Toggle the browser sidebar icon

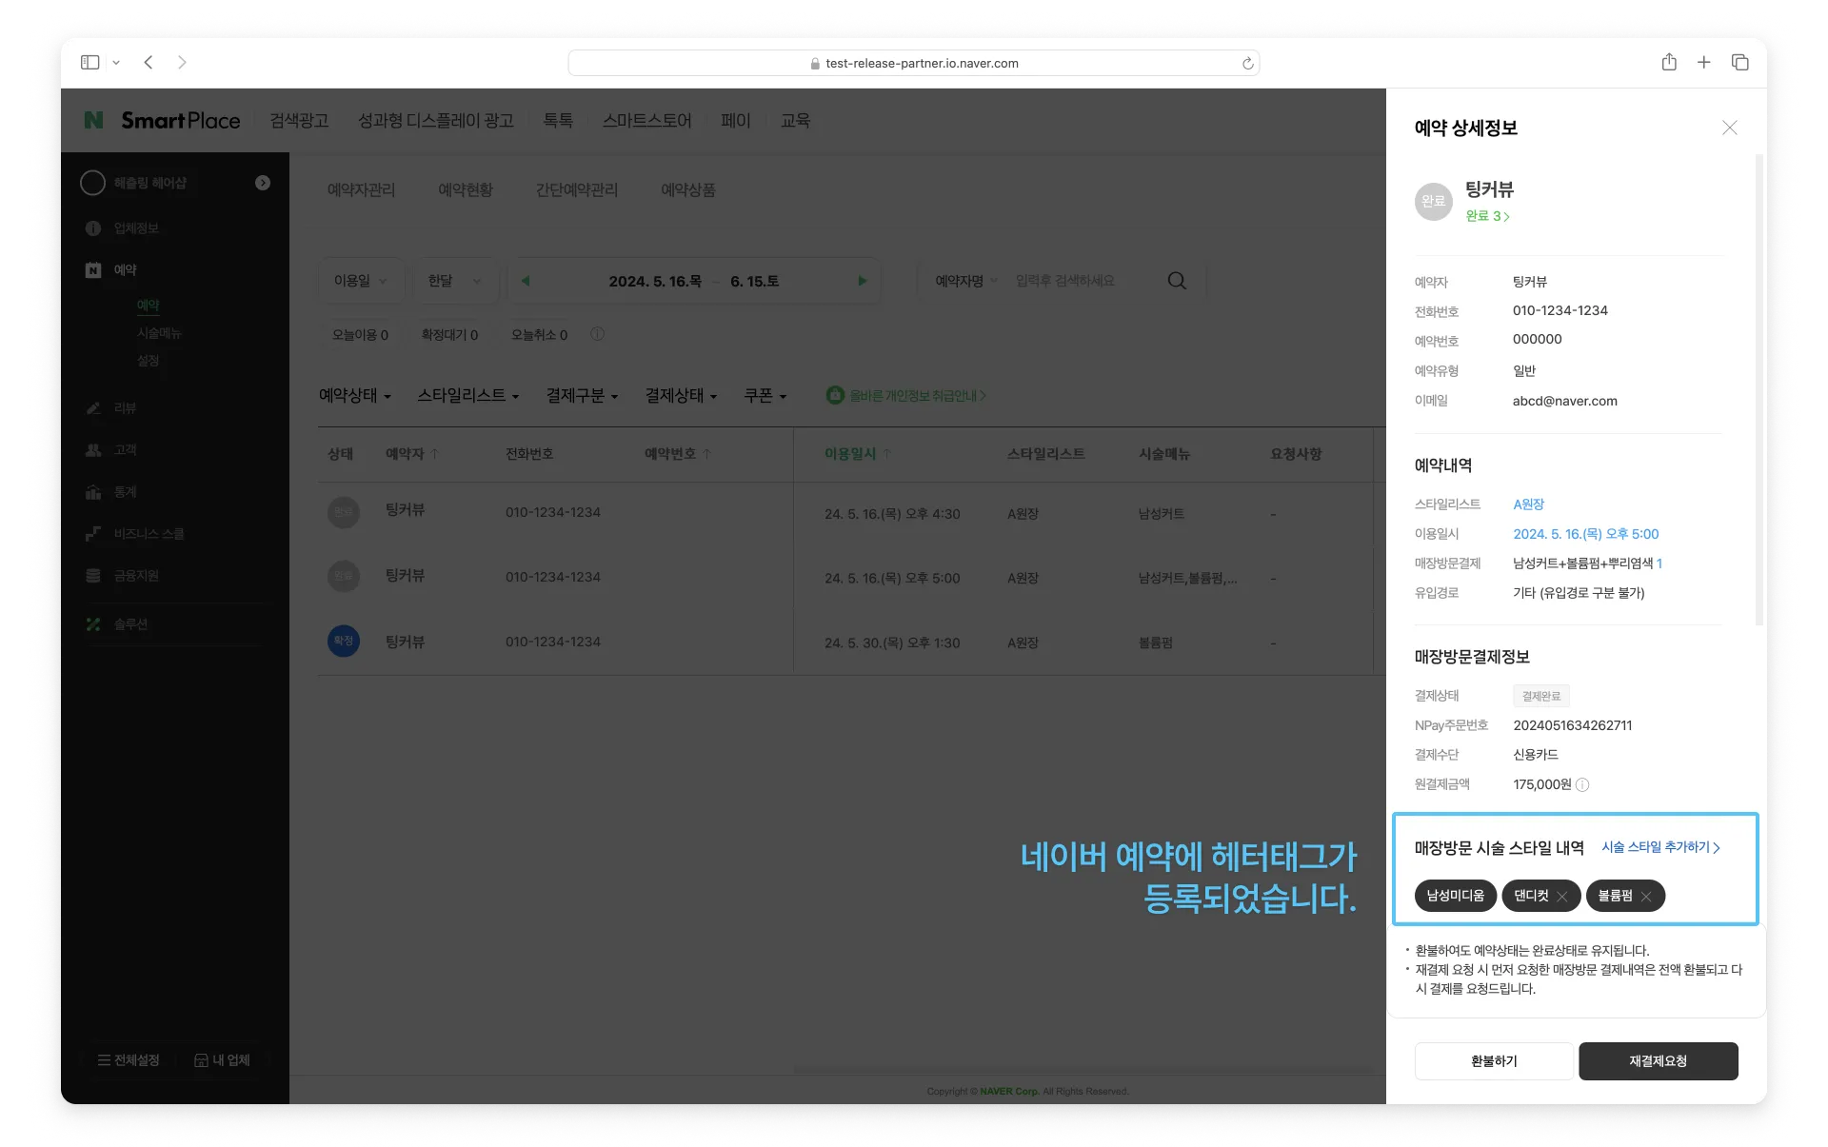pyautogui.click(x=90, y=63)
